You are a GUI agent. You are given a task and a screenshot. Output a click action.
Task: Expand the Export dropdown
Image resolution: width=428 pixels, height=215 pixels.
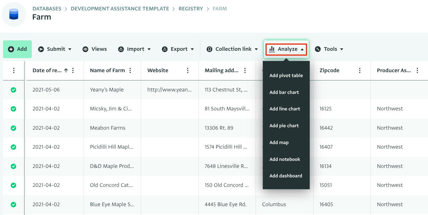[178, 49]
